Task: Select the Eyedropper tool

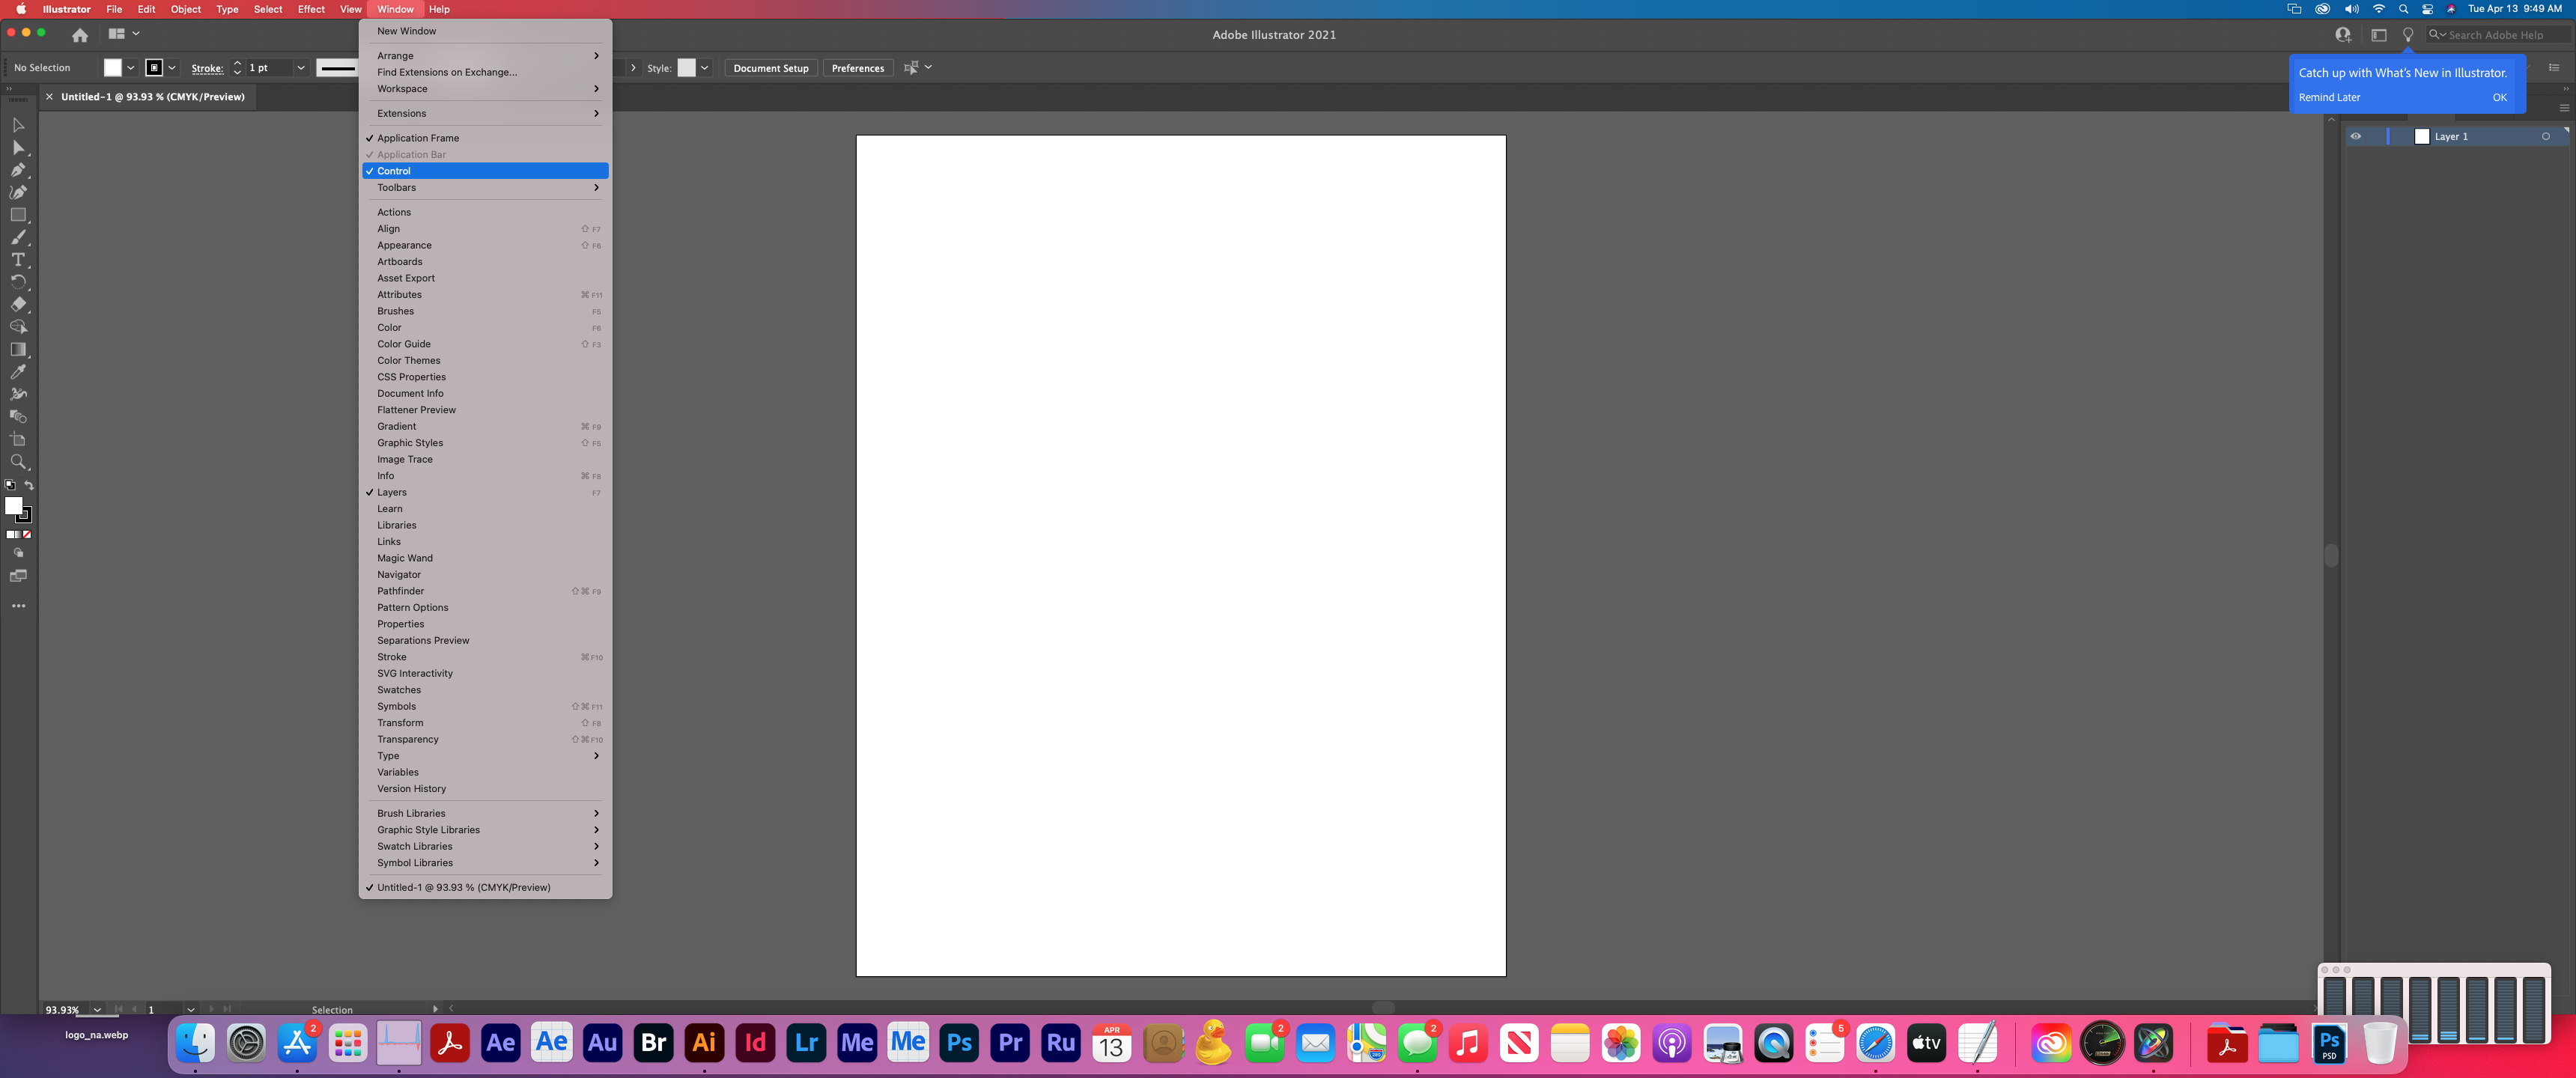Action: click(18, 372)
